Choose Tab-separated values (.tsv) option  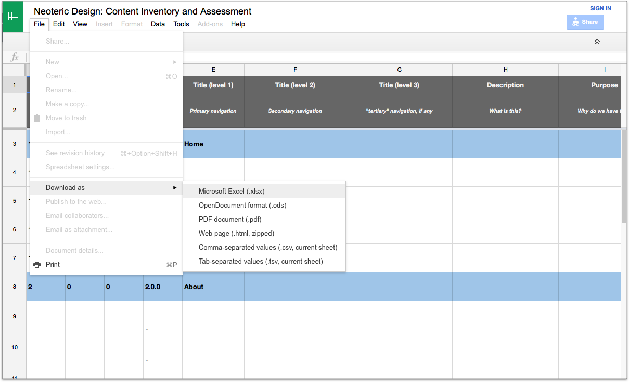pyautogui.click(x=264, y=261)
